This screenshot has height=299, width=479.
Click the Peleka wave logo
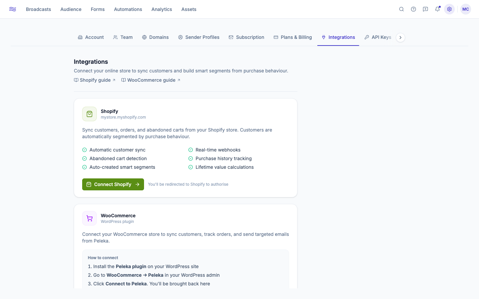13,9
